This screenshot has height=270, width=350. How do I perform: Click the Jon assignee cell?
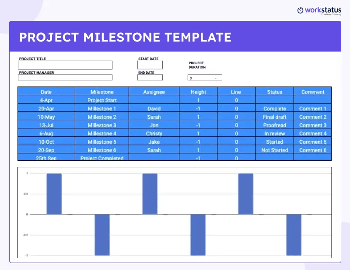(x=154, y=125)
